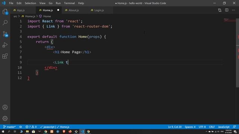Switch to the Login.js tab

pyautogui.click(x=99, y=10)
